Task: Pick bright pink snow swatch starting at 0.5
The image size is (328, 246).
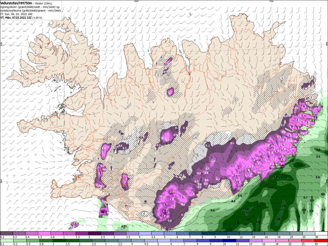Action: [44, 233]
